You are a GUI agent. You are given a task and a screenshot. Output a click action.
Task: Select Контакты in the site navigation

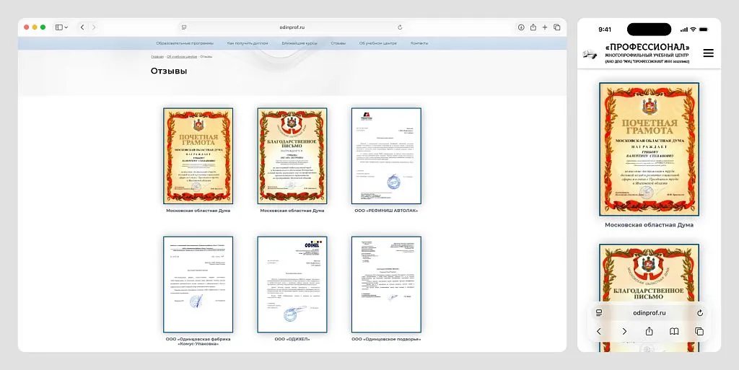tap(419, 43)
